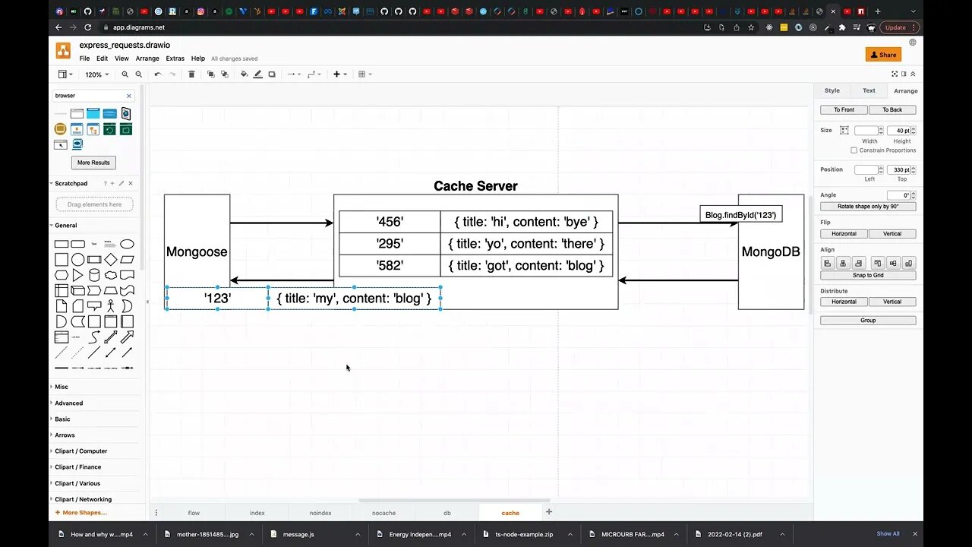Screen dimensions: 972x547
Task: Click the Group button
Action: click(868, 321)
